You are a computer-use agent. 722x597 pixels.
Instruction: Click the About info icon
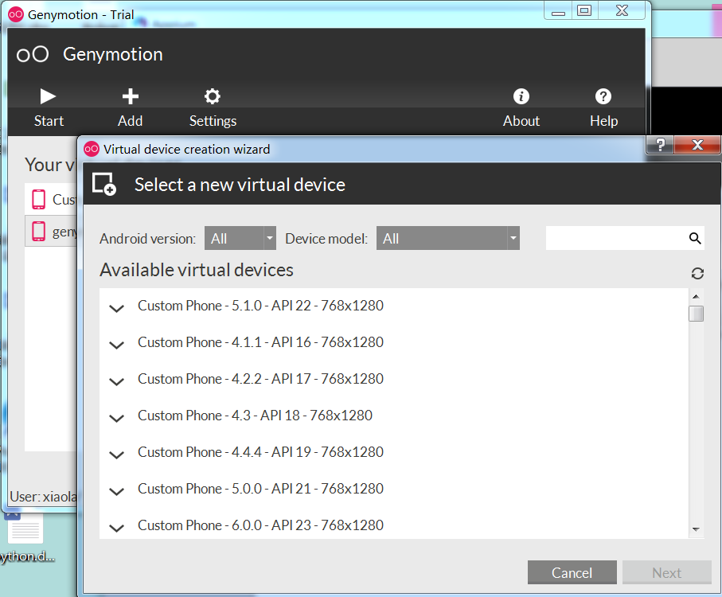(521, 96)
